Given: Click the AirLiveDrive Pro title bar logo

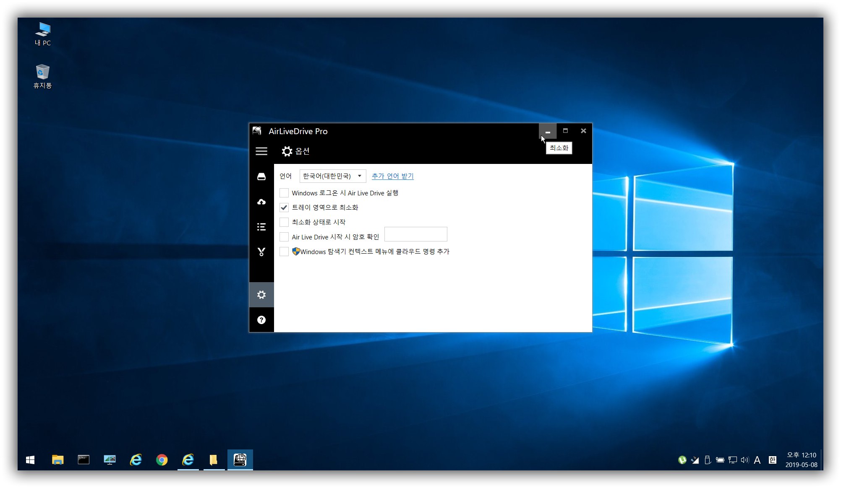Looking at the screenshot, I should pyautogui.click(x=257, y=131).
